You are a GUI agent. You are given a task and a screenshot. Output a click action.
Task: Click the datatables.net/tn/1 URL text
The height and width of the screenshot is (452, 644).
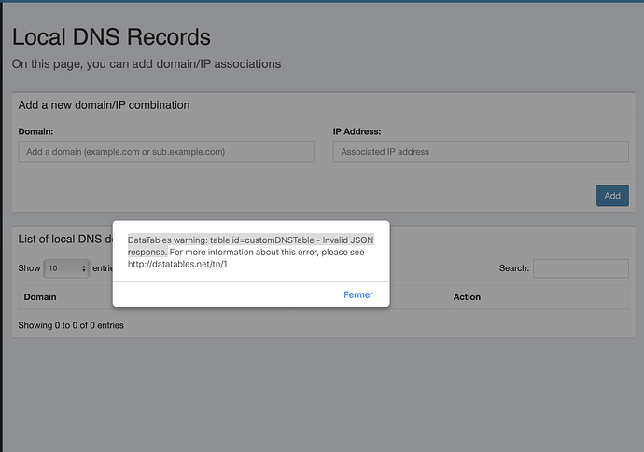coord(177,264)
